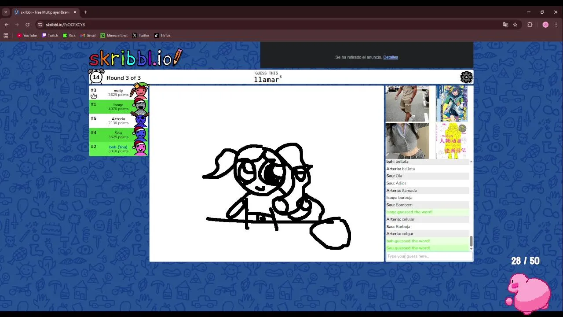Open the TikTok bookmark
Screen dimensions: 563x317
[162, 36]
